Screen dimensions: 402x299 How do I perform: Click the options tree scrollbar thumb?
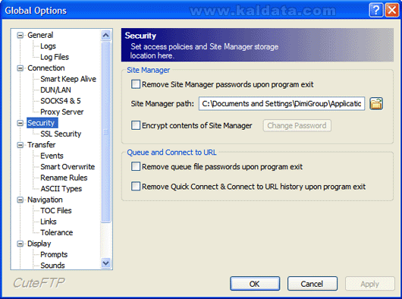point(106,132)
